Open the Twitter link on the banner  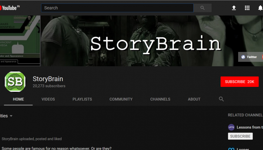(x=249, y=57)
